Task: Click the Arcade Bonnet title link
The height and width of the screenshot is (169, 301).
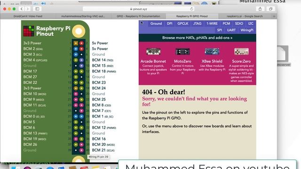Action: [153, 61]
